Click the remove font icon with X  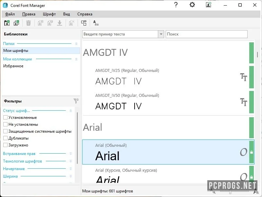coord(71,23)
